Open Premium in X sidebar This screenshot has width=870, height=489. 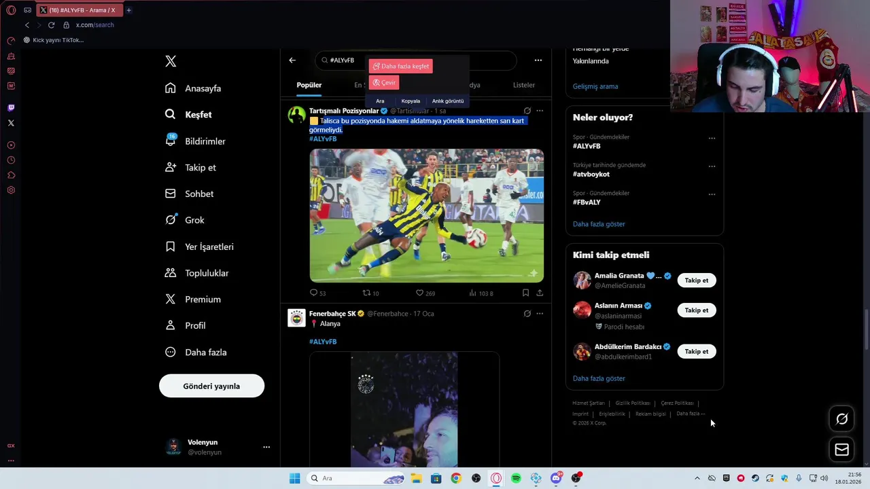tap(194, 300)
